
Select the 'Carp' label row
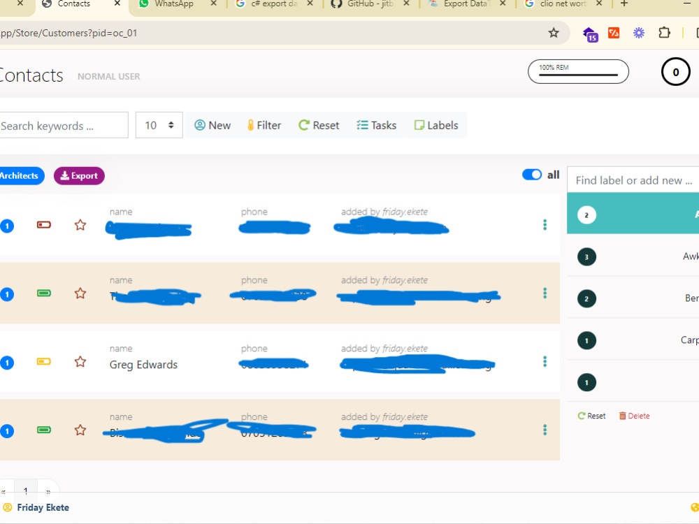633,340
